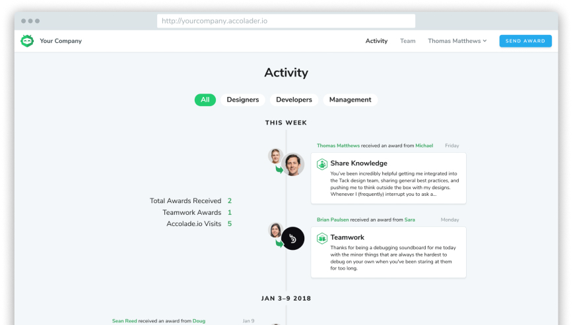This screenshot has height=325, width=573.
Task: Open Thomas Matthews' large profile photo
Action: coord(292,165)
